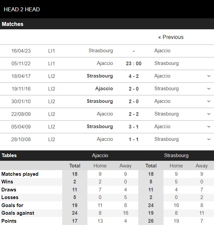
Task: Click the 4 - 2 score
Action: (134, 76)
